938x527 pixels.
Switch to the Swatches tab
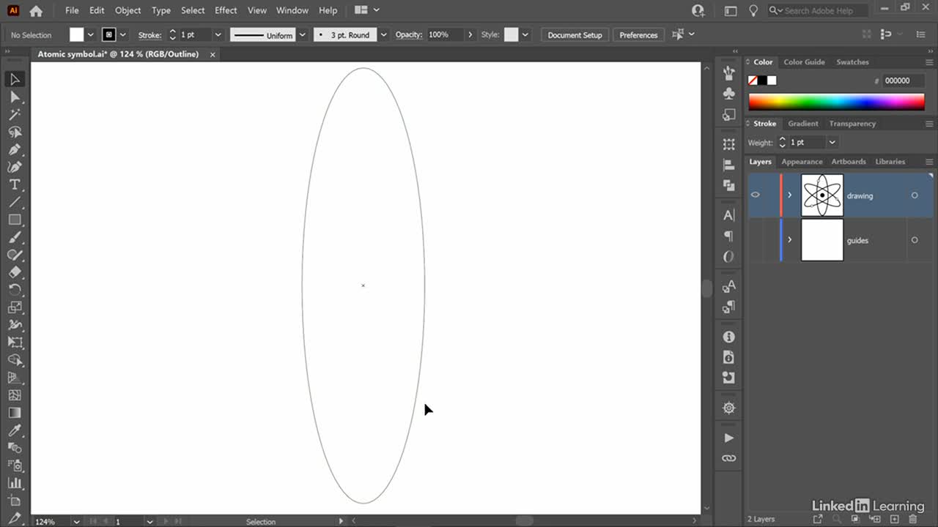(x=852, y=62)
